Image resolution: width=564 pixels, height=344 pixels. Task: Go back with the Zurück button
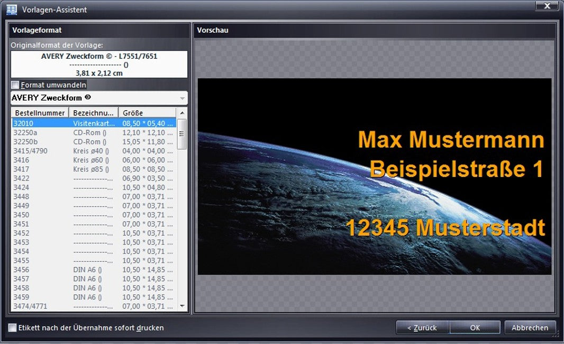coord(422,328)
